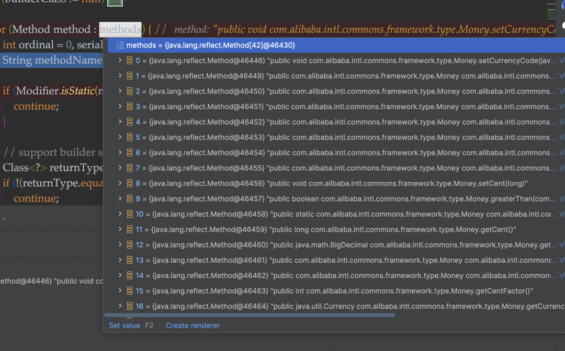Click object icon of element 0
The width and height of the screenshot is (565, 351).
(x=130, y=61)
